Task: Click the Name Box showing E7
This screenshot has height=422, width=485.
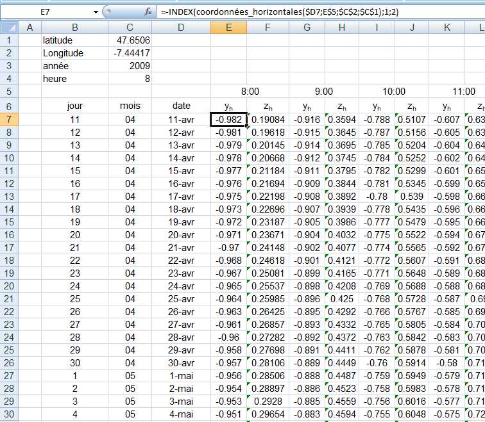Action: 45,12
